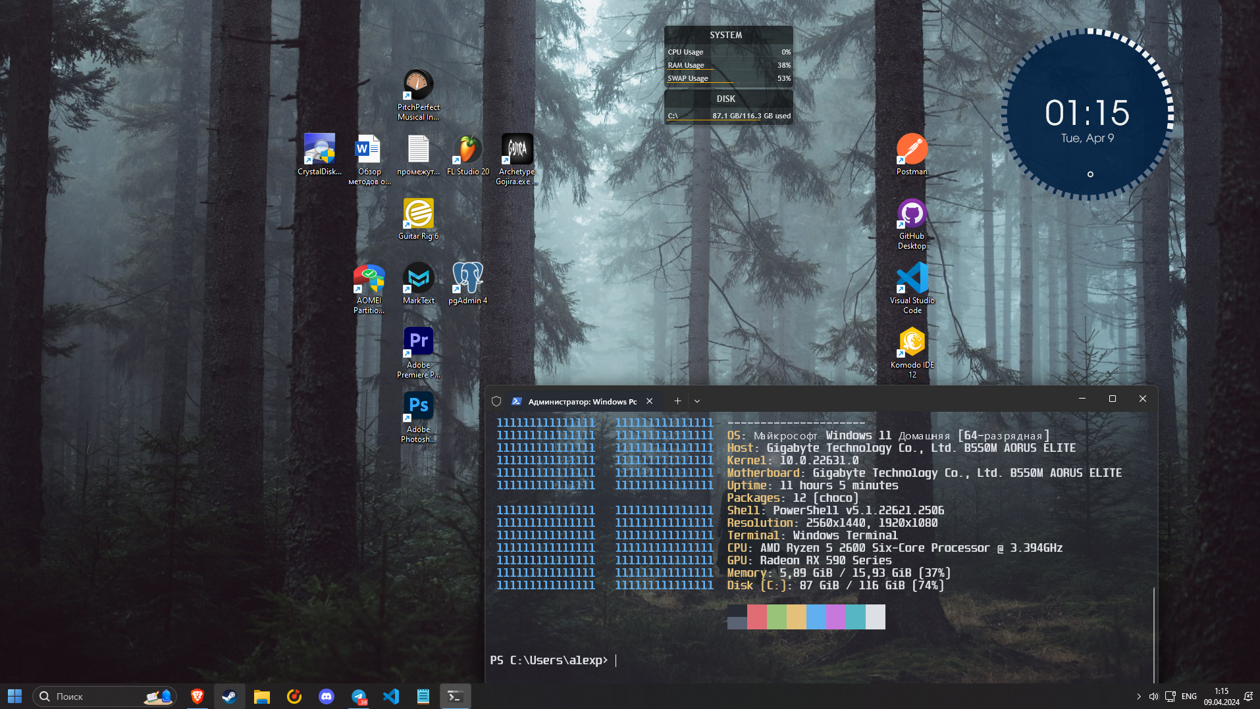Click the Windows Terminal vertical scrollbar
The image size is (1260, 709).
tap(1154, 635)
